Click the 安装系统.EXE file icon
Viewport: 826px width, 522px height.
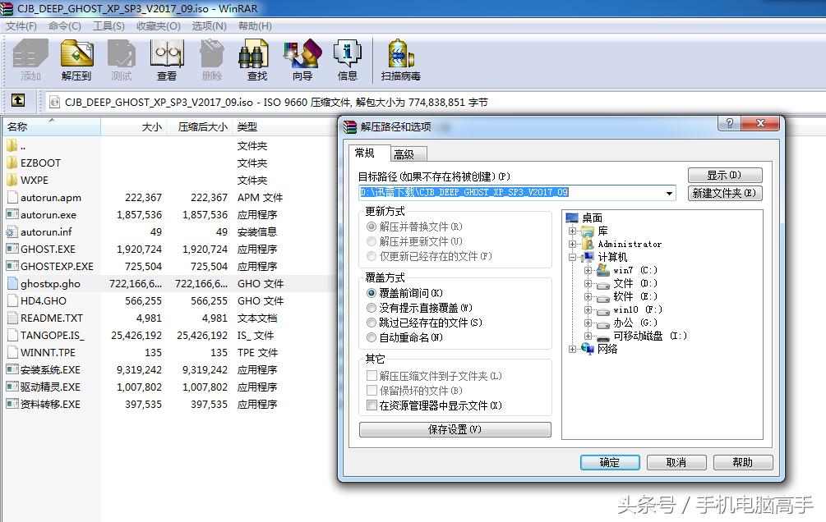[x=12, y=369]
